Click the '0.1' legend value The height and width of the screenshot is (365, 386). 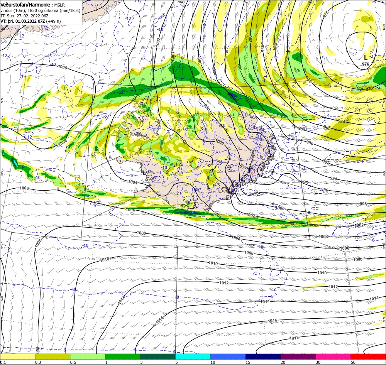click(3, 362)
